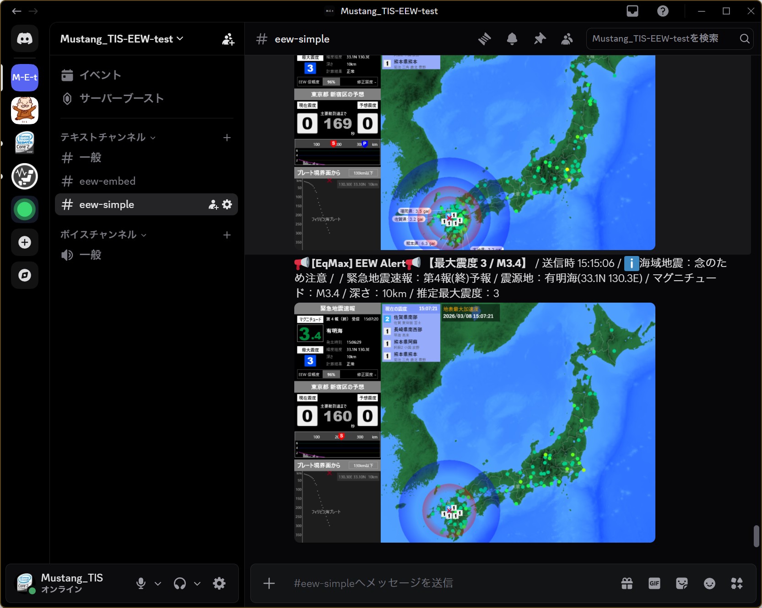
Task: Open the Discord home direct messages icon
Action: coord(25,38)
